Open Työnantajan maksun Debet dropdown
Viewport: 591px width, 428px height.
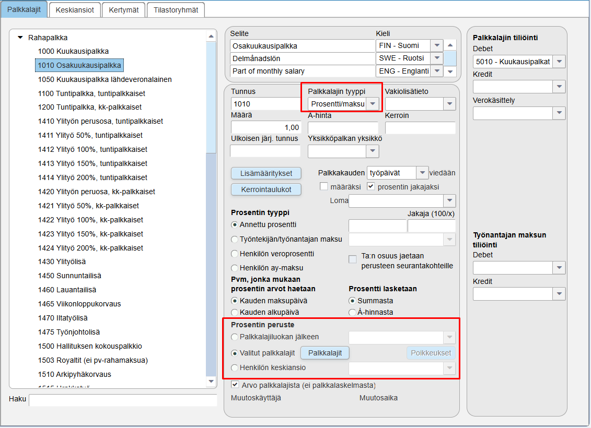pyautogui.click(x=559, y=268)
